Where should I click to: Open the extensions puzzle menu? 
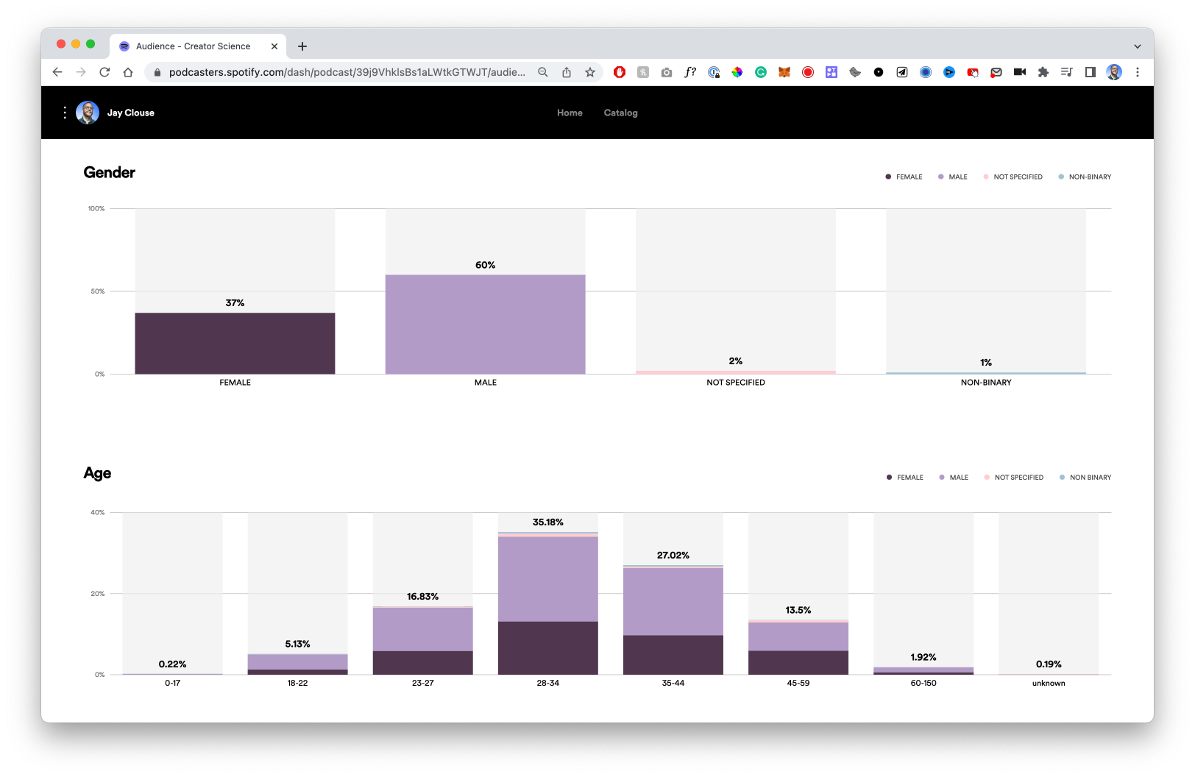tap(1043, 72)
